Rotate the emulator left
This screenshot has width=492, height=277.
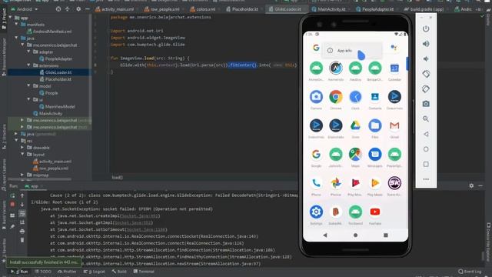coord(426,74)
